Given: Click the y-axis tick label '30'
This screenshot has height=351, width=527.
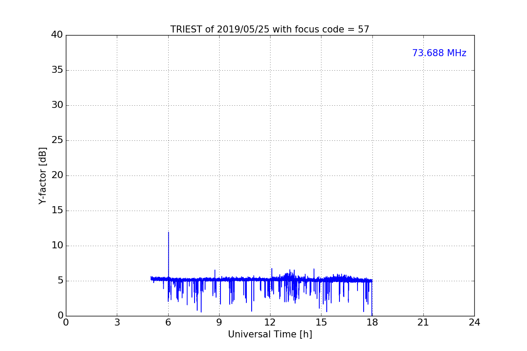Looking at the screenshot, I should [57, 105].
